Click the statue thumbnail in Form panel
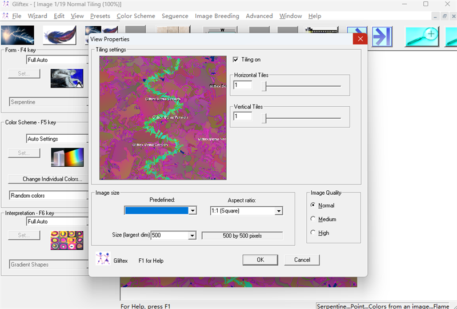 (67, 78)
